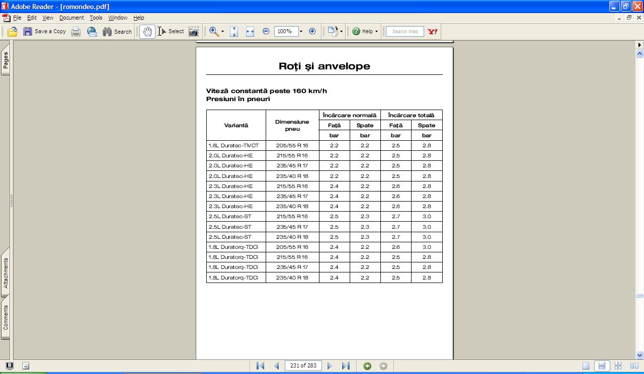
Task: Click the page number field
Action: click(303, 366)
